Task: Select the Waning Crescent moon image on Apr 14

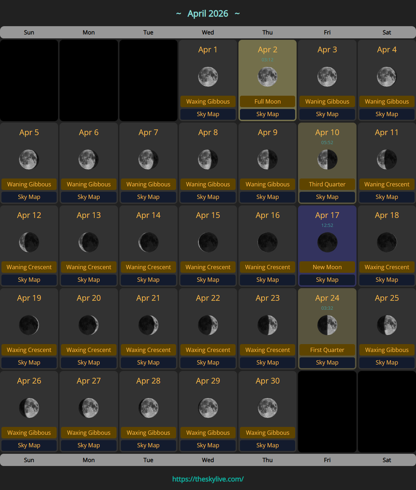Action: (x=148, y=242)
